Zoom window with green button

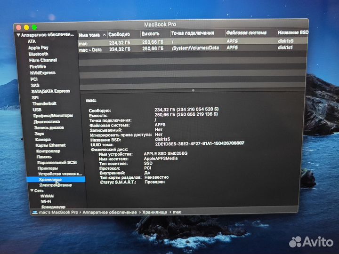point(34,27)
